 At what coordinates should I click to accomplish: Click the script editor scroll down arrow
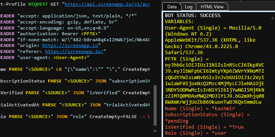(155, 131)
